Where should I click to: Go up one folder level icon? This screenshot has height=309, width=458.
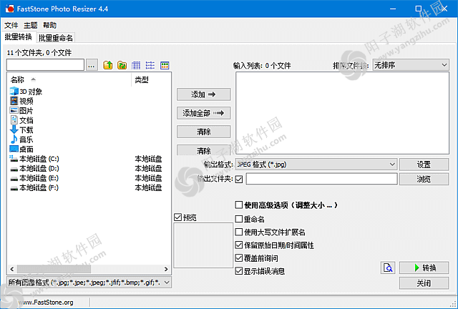pos(108,65)
